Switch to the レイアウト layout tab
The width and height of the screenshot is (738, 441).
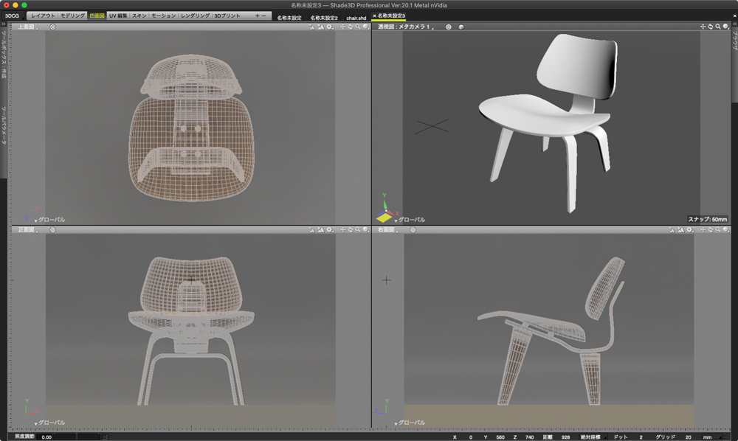pyautogui.click(x=43, y=15)
